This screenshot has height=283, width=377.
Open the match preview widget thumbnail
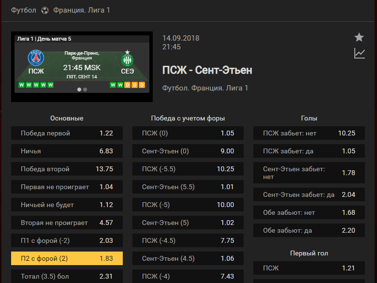(x=82, y=67)
